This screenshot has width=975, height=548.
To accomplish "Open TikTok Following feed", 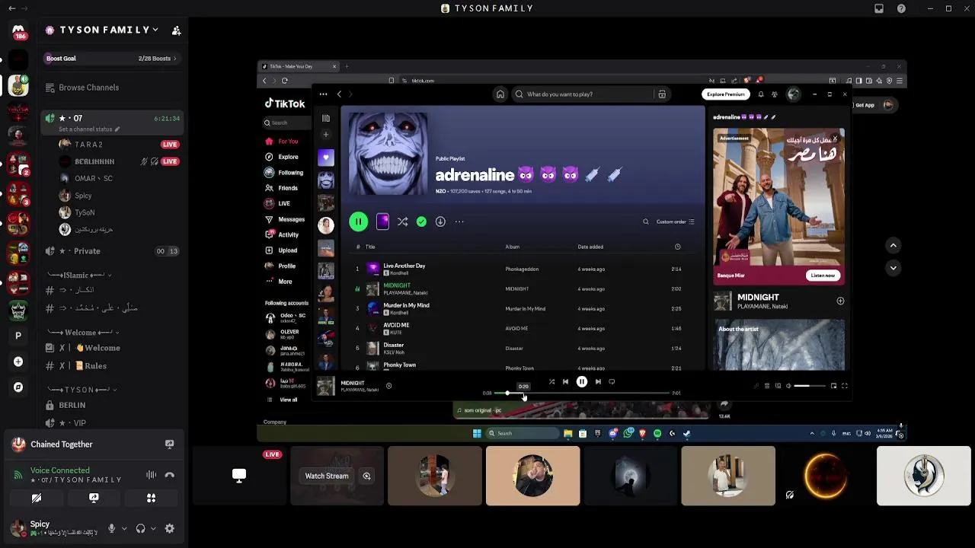I will [x=284, y=173].
